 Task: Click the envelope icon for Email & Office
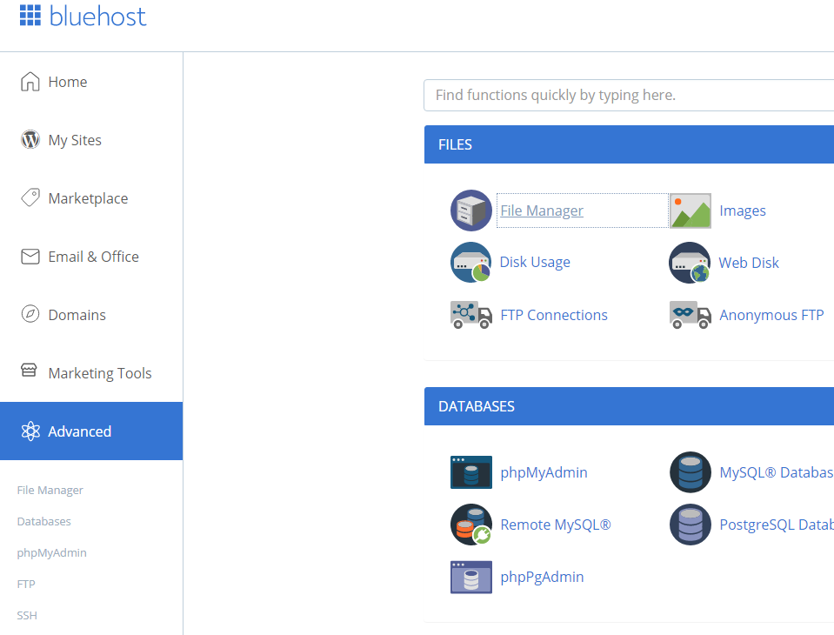click(x=30, y=257)
